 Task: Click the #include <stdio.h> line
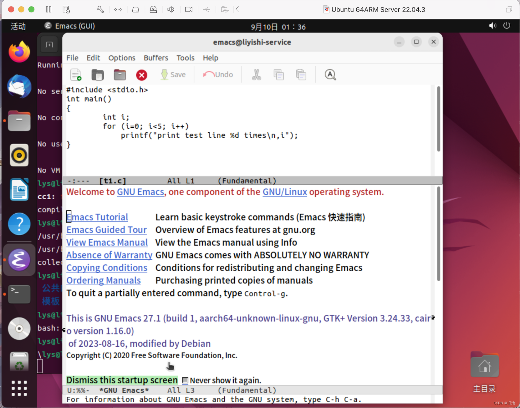coord(107,90)
